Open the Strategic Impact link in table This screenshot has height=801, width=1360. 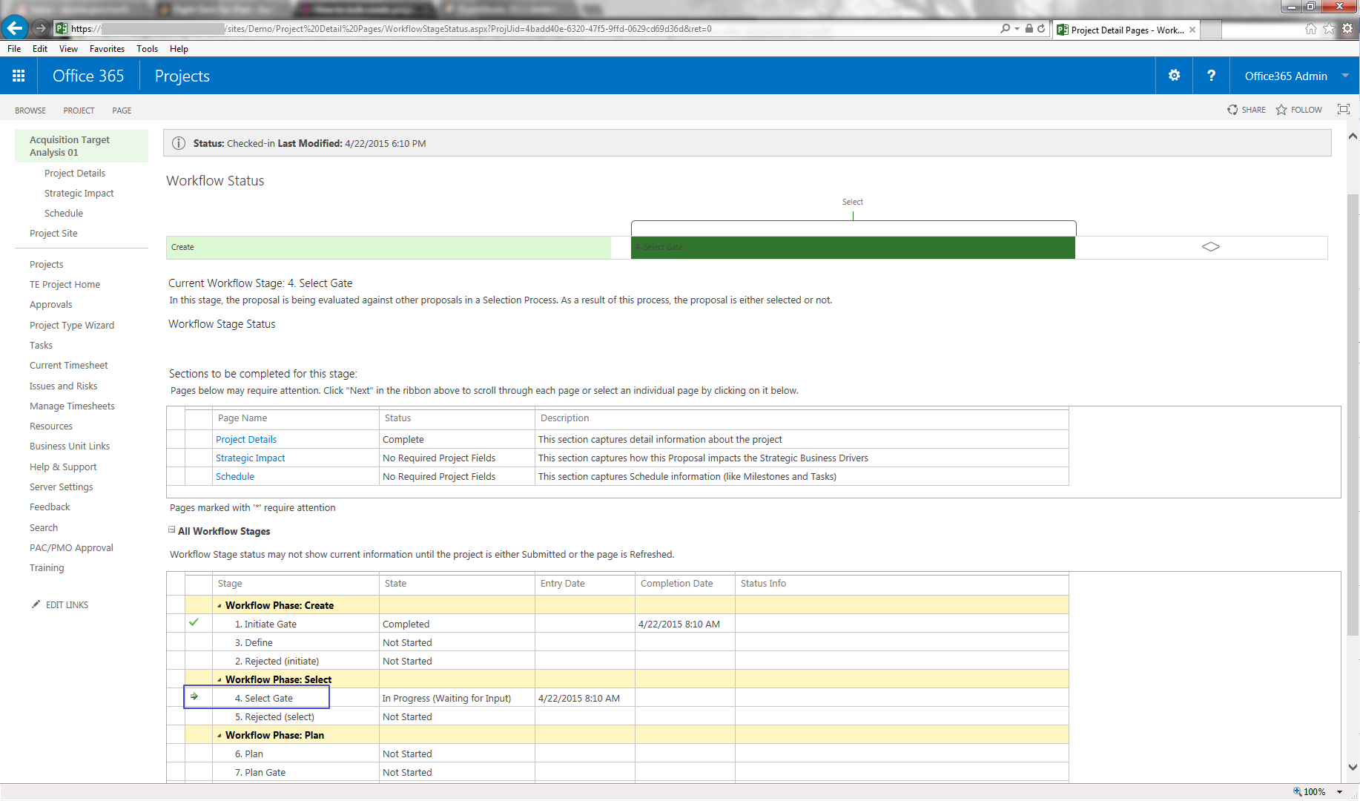click(251, 458)
